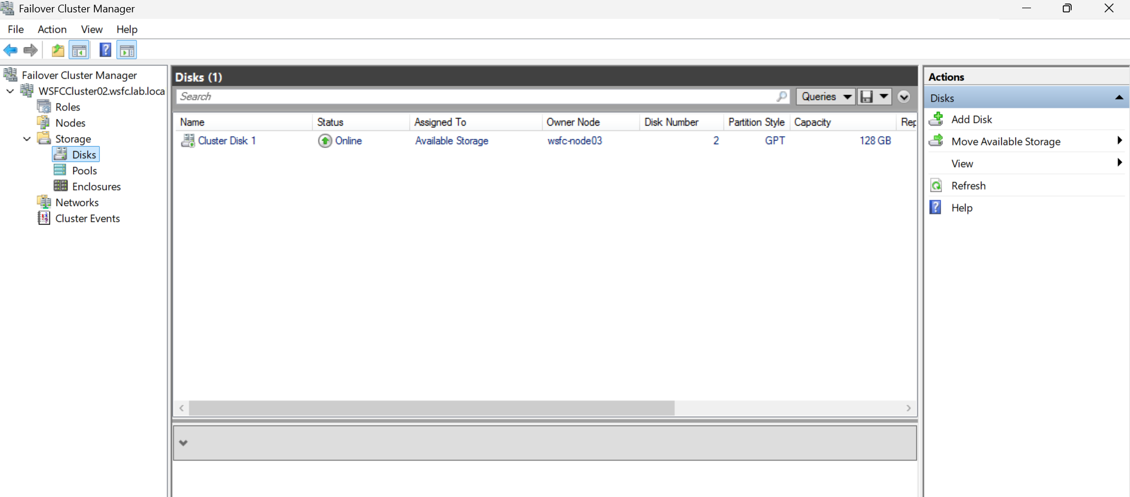Toggle the Show/Hide Action Pane icon
The image size is (1130, 497).
click(127, 51)
